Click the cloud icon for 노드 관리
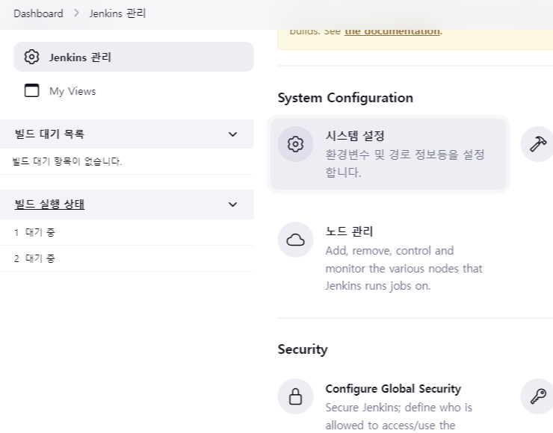 point(295,240)
